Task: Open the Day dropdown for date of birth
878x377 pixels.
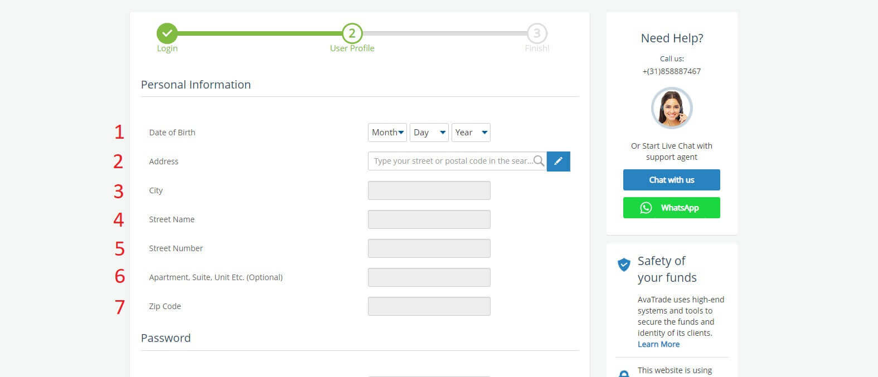Action: 429,133
